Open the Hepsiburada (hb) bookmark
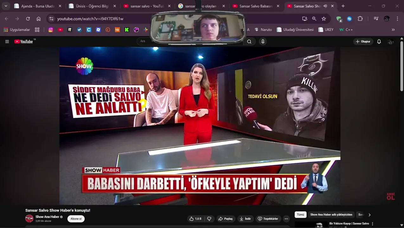The image size is (404, 228). click(x=117, y=30)
